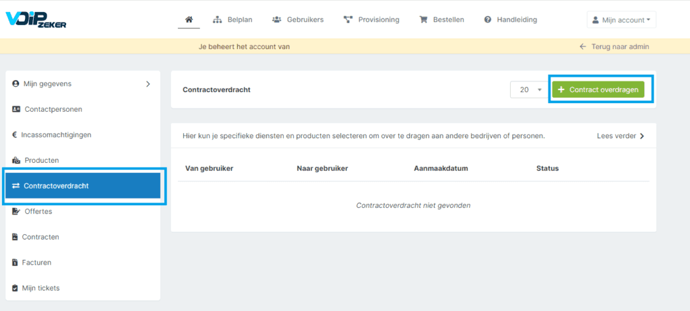Click the Producten bag icon
Screen dimensions: 690x311
(16, 160)
